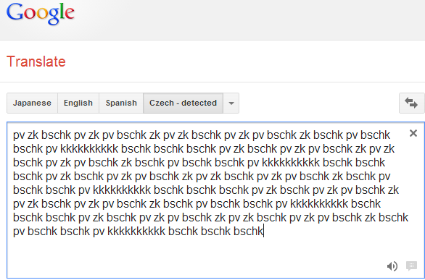Open the red Translate title link
This screenshot has width=425, height=280.
coord(36,61)
